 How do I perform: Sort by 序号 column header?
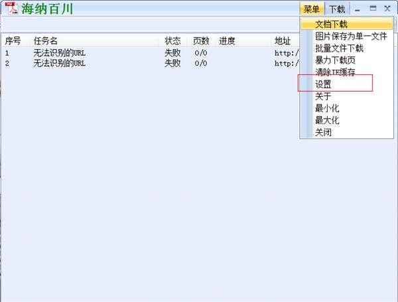coord(13,40)
